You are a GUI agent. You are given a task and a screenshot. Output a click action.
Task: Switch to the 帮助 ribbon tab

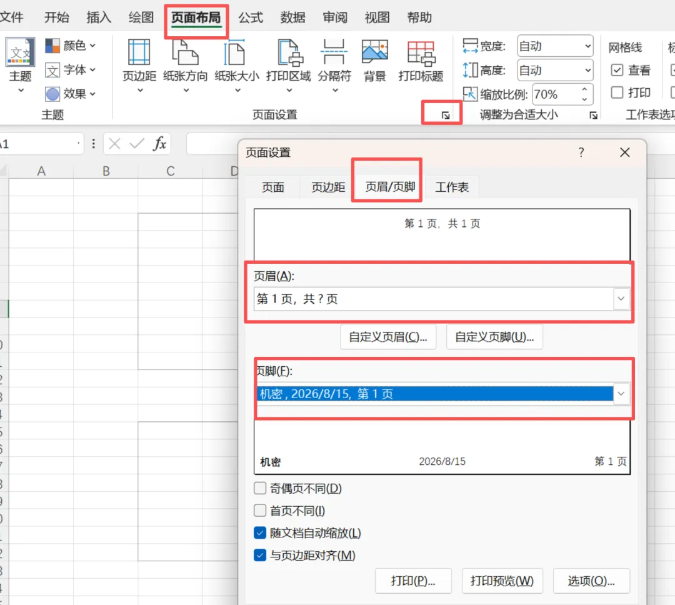click(x=419, y=17)
